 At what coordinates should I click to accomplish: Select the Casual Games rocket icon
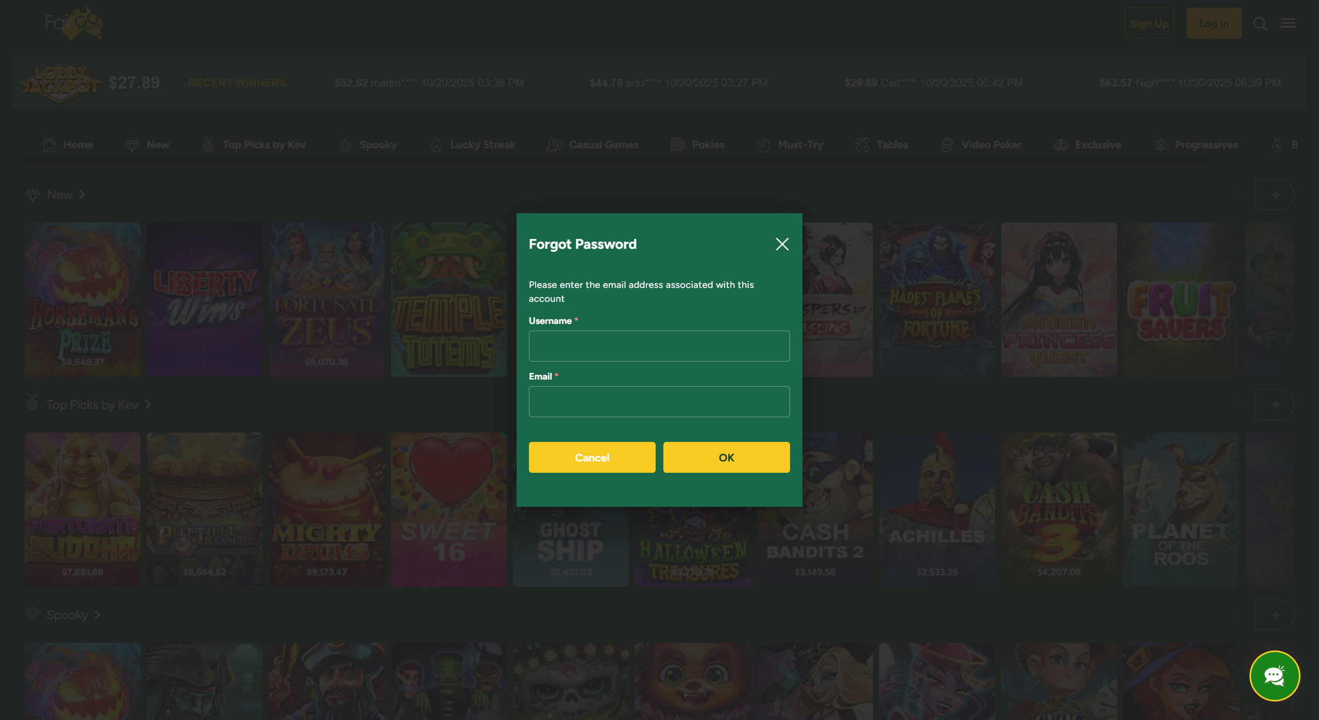(x=555, y=144)
